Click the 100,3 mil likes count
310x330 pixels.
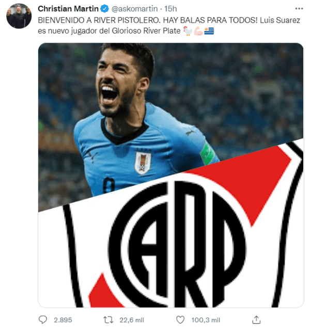(206, 320)
